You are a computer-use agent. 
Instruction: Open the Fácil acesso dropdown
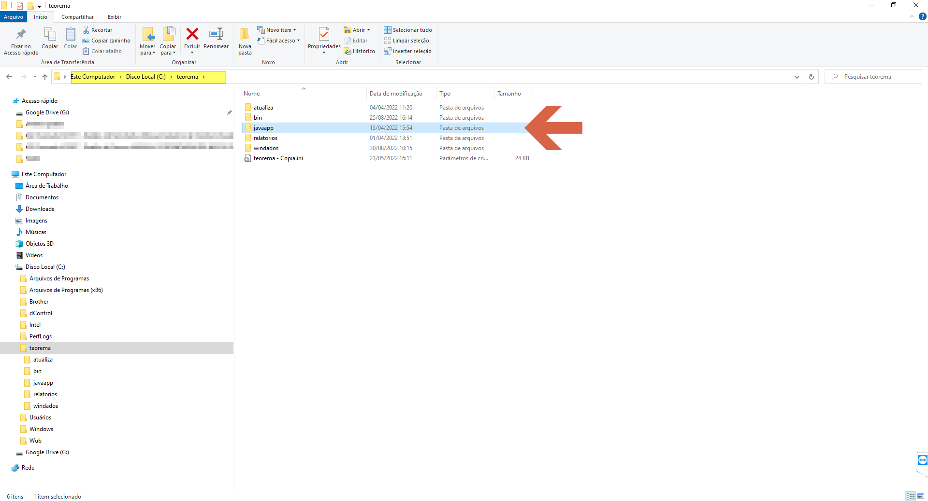point(278,41)
